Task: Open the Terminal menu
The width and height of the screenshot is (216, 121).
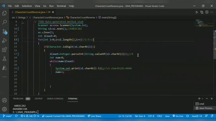Action: point(61,6)
